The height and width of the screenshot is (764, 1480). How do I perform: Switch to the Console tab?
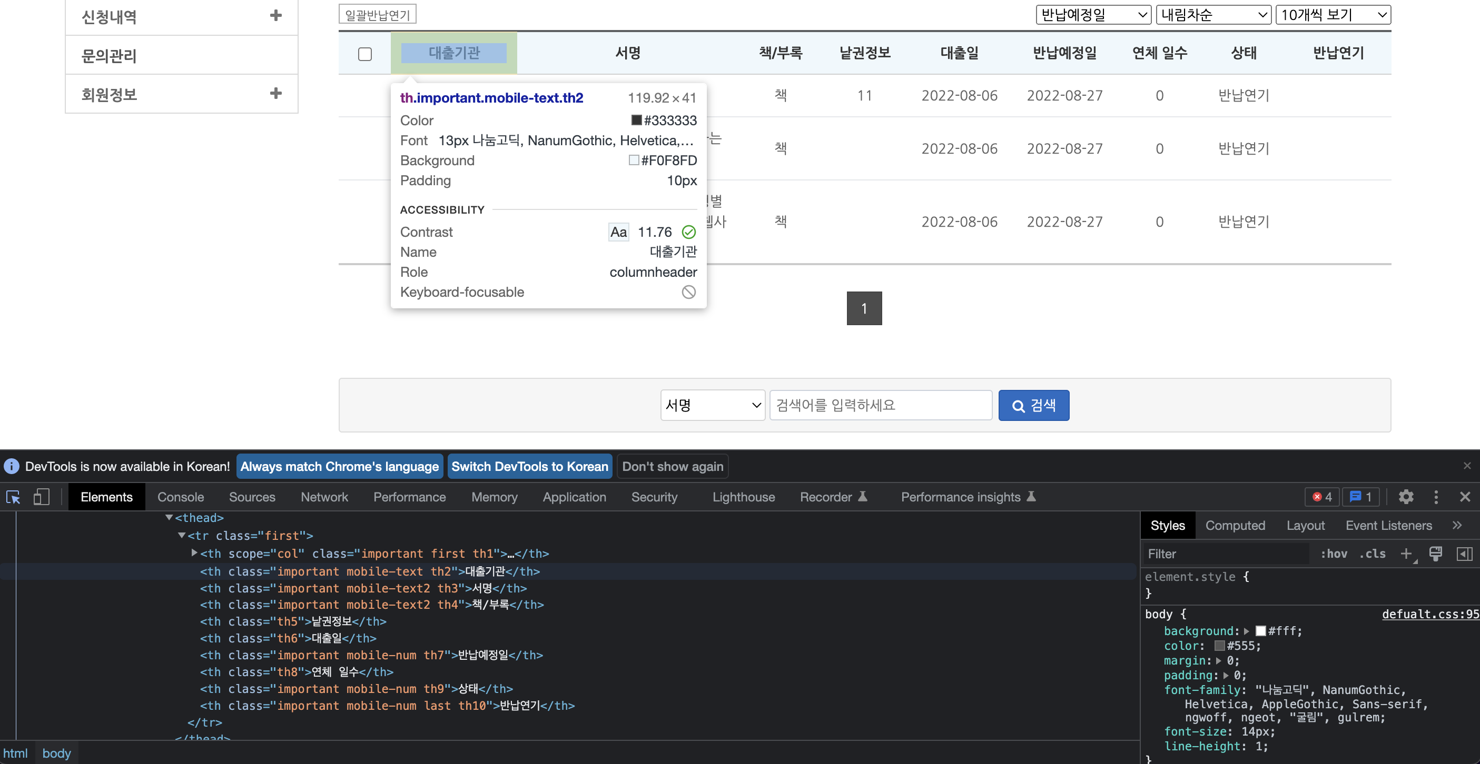pos(181,497)
